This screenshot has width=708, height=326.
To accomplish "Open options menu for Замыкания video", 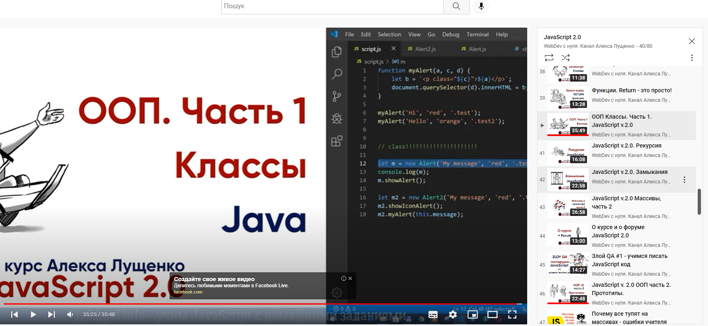I will click(x=684, y=180).
